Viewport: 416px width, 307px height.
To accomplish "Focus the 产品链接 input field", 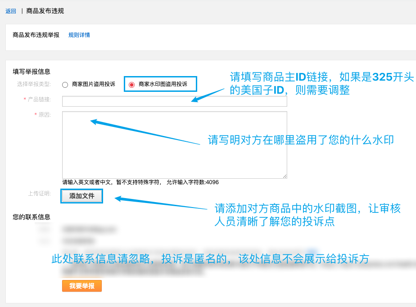I will 174,101.
